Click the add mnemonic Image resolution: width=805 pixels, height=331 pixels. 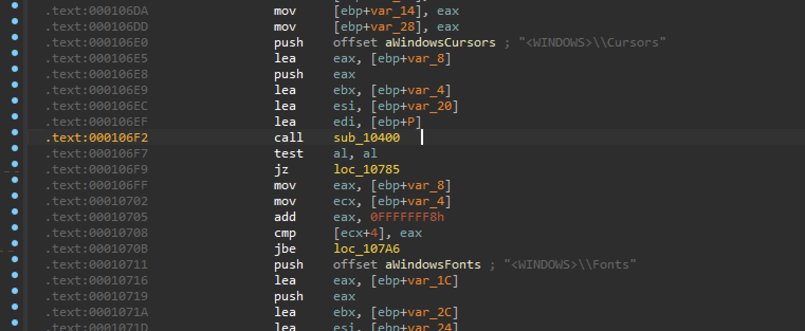pos(285,217)
